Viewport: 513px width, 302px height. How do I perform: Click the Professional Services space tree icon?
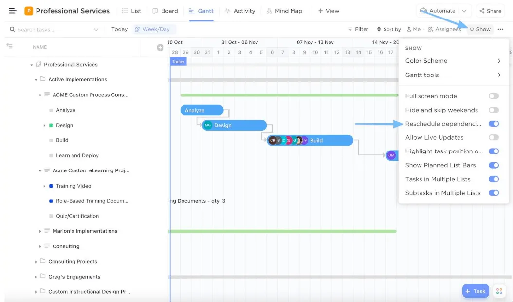38,64
